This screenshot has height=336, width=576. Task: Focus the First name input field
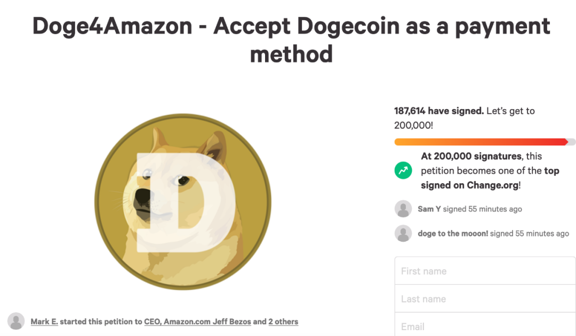[x=485, y=271]
